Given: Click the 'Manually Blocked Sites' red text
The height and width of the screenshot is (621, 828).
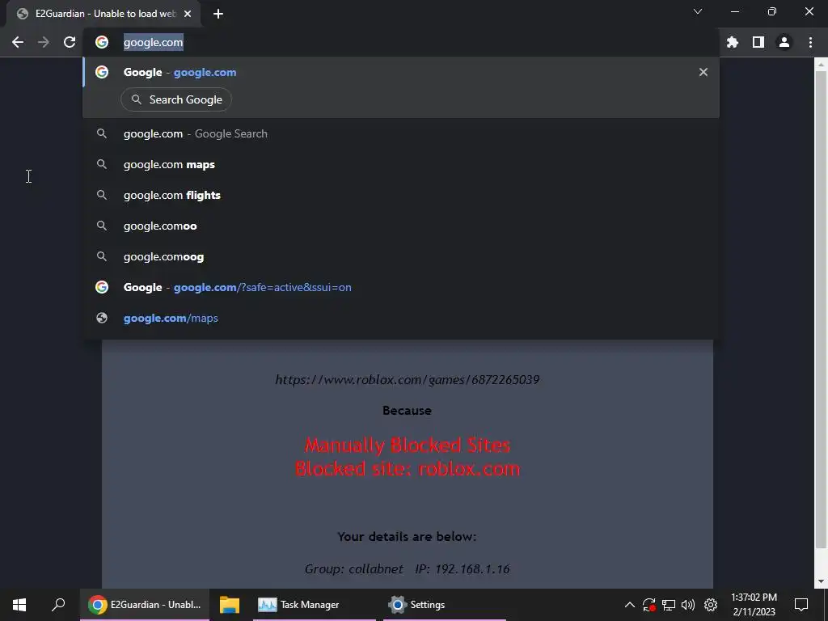Looking at the screenshot, I should [x=408, y=446].
